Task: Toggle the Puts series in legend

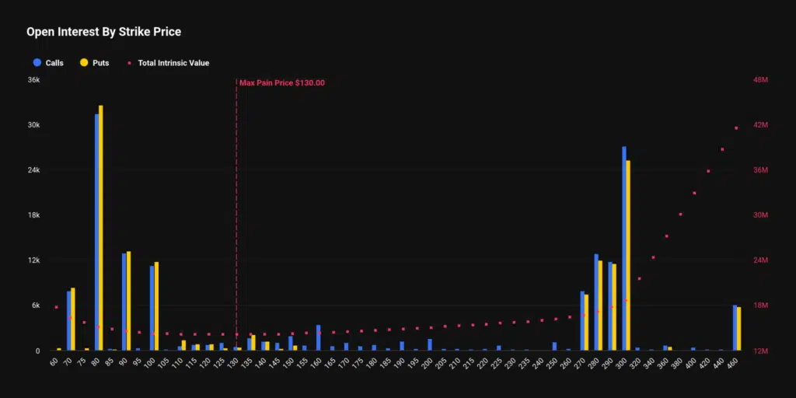Action: pyautogui.click(x=94, y=63)
